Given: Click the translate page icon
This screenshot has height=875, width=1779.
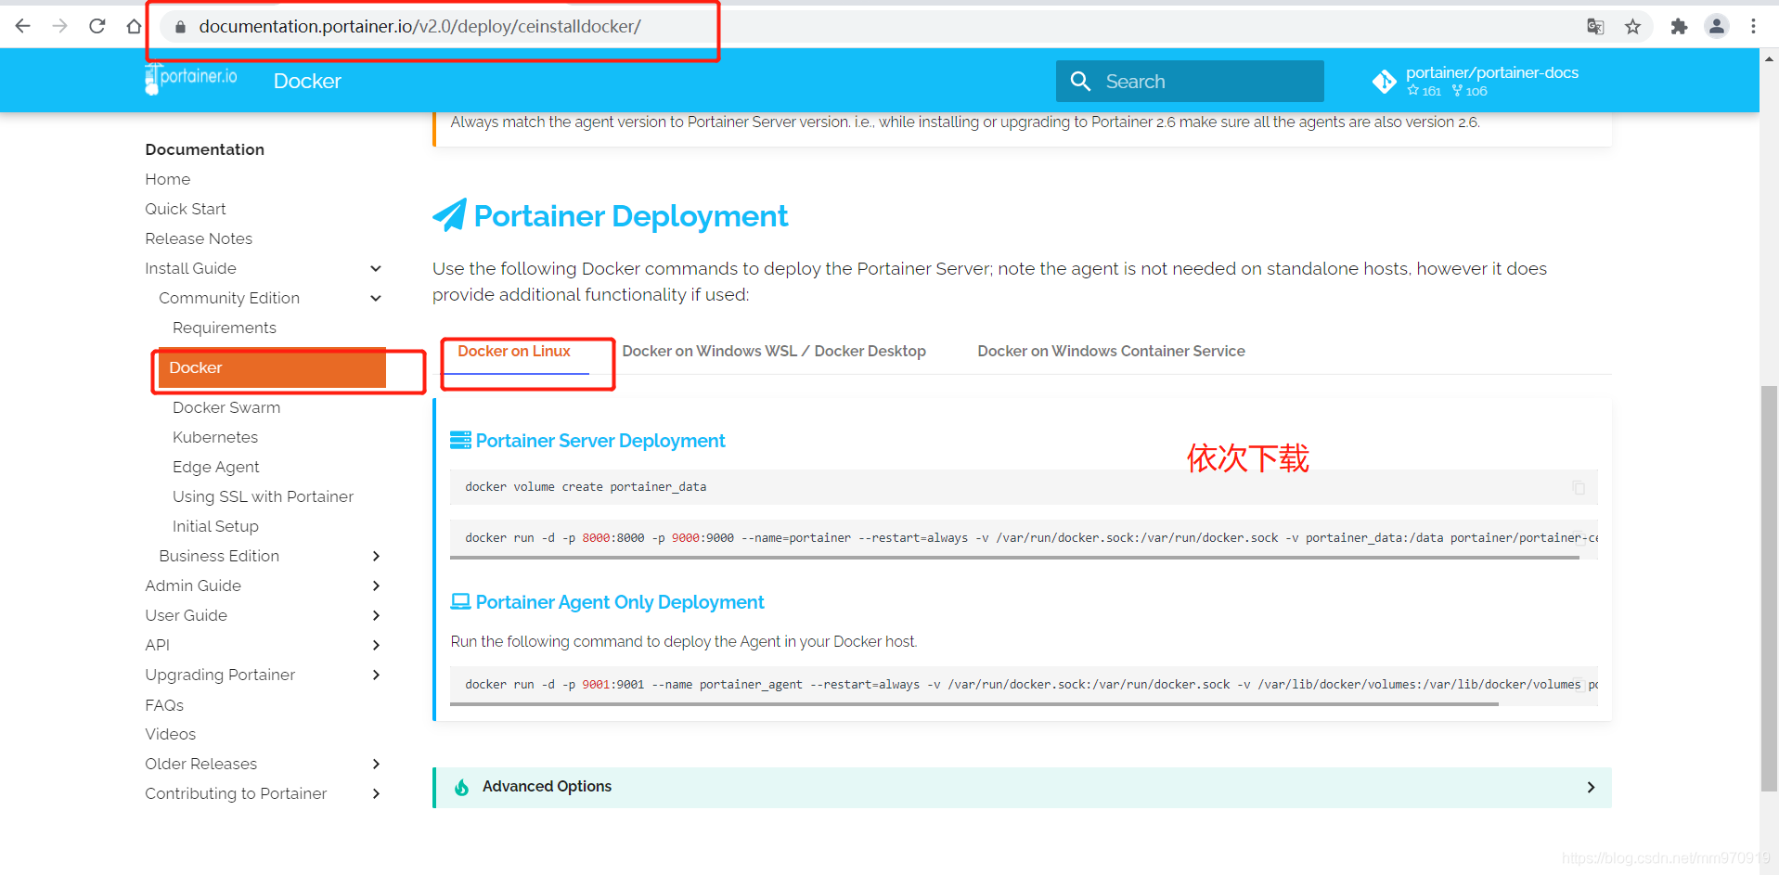Looking at the screenshot, I should tap(1595, 27).
